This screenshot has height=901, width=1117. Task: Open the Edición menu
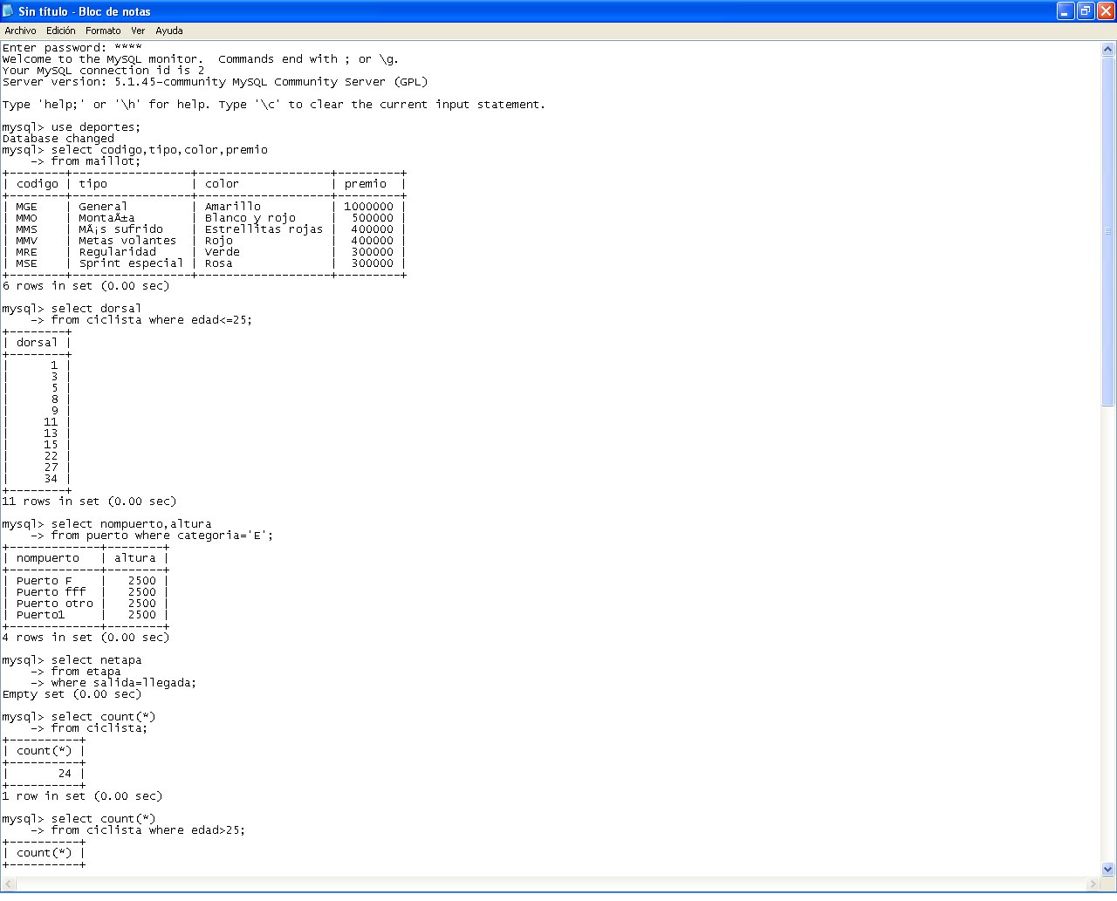(x=61, y=31)
